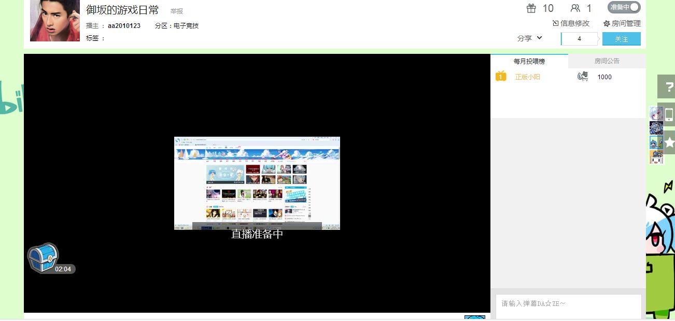The image size is (675, 321).
Task: Expand the 分享 share dropdown
Action: click(529, 38)
